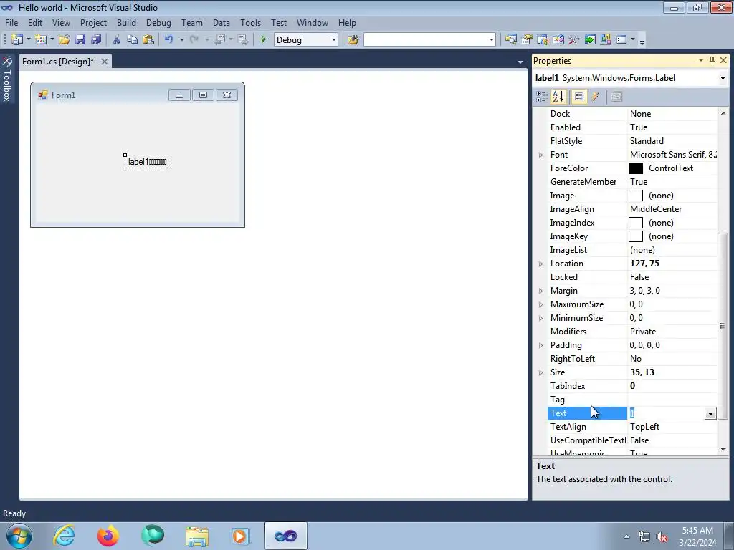Click the Windows Start button

tap(19, 536)
